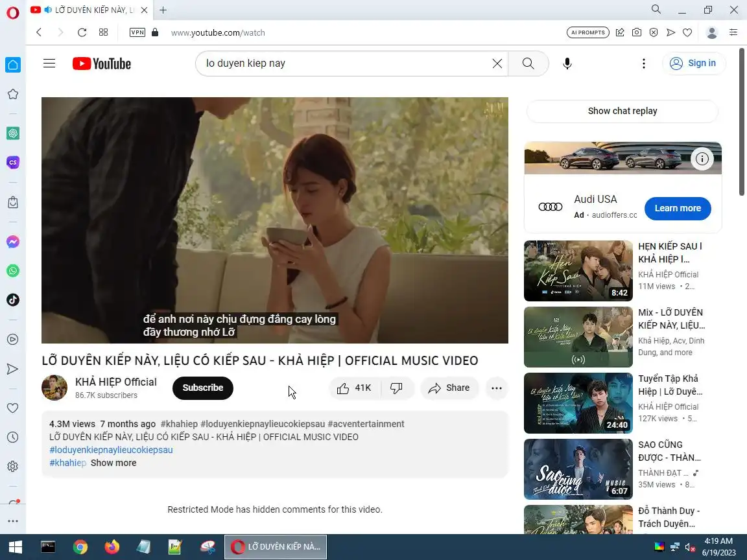Screen dimensions: 747x560
Task: Add page to bookmarks heart icon
Action: coord(687,32)
